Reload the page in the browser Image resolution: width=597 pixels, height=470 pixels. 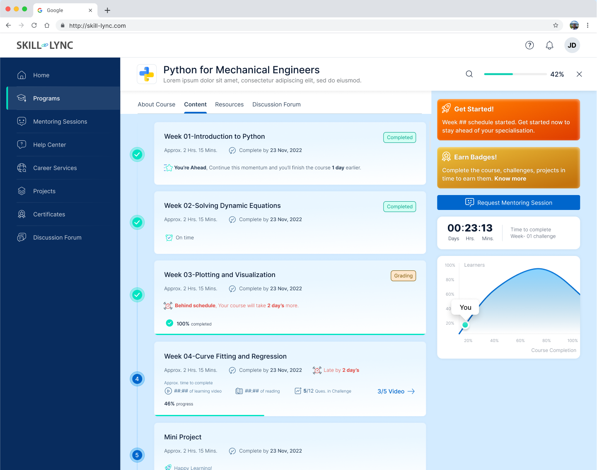(34, 25)
